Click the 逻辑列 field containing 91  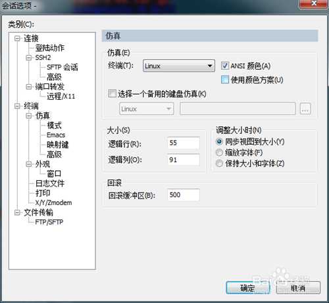click(184, 160)
